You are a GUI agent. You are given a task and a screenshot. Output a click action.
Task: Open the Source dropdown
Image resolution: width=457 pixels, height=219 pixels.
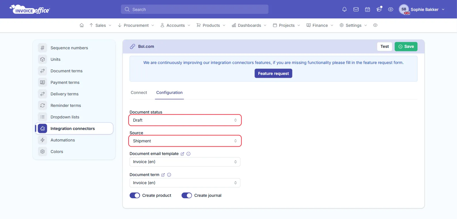click(x=185, y=141)
